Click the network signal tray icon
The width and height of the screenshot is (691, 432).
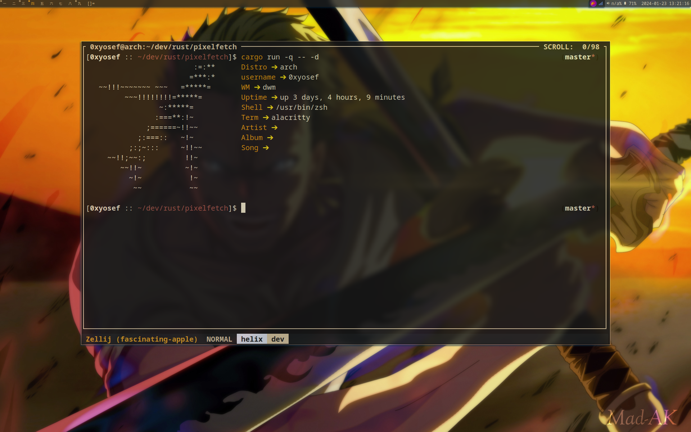pyautogui.click(x=601, y=4)
